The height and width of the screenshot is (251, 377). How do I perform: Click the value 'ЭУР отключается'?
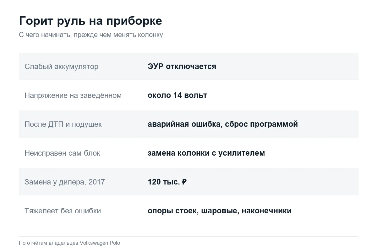[x=182, y=67]
